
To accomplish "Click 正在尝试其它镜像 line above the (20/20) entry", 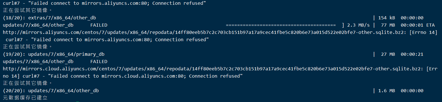I will 27,84.
